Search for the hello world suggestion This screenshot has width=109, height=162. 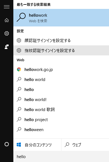coord(61,80)
